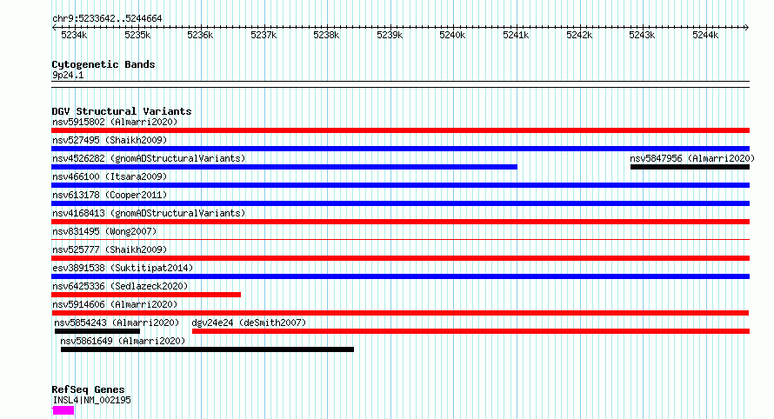Click the 5237k ruler tick label
This screenshot has width=774, height=419.
(x=264, y=35)
